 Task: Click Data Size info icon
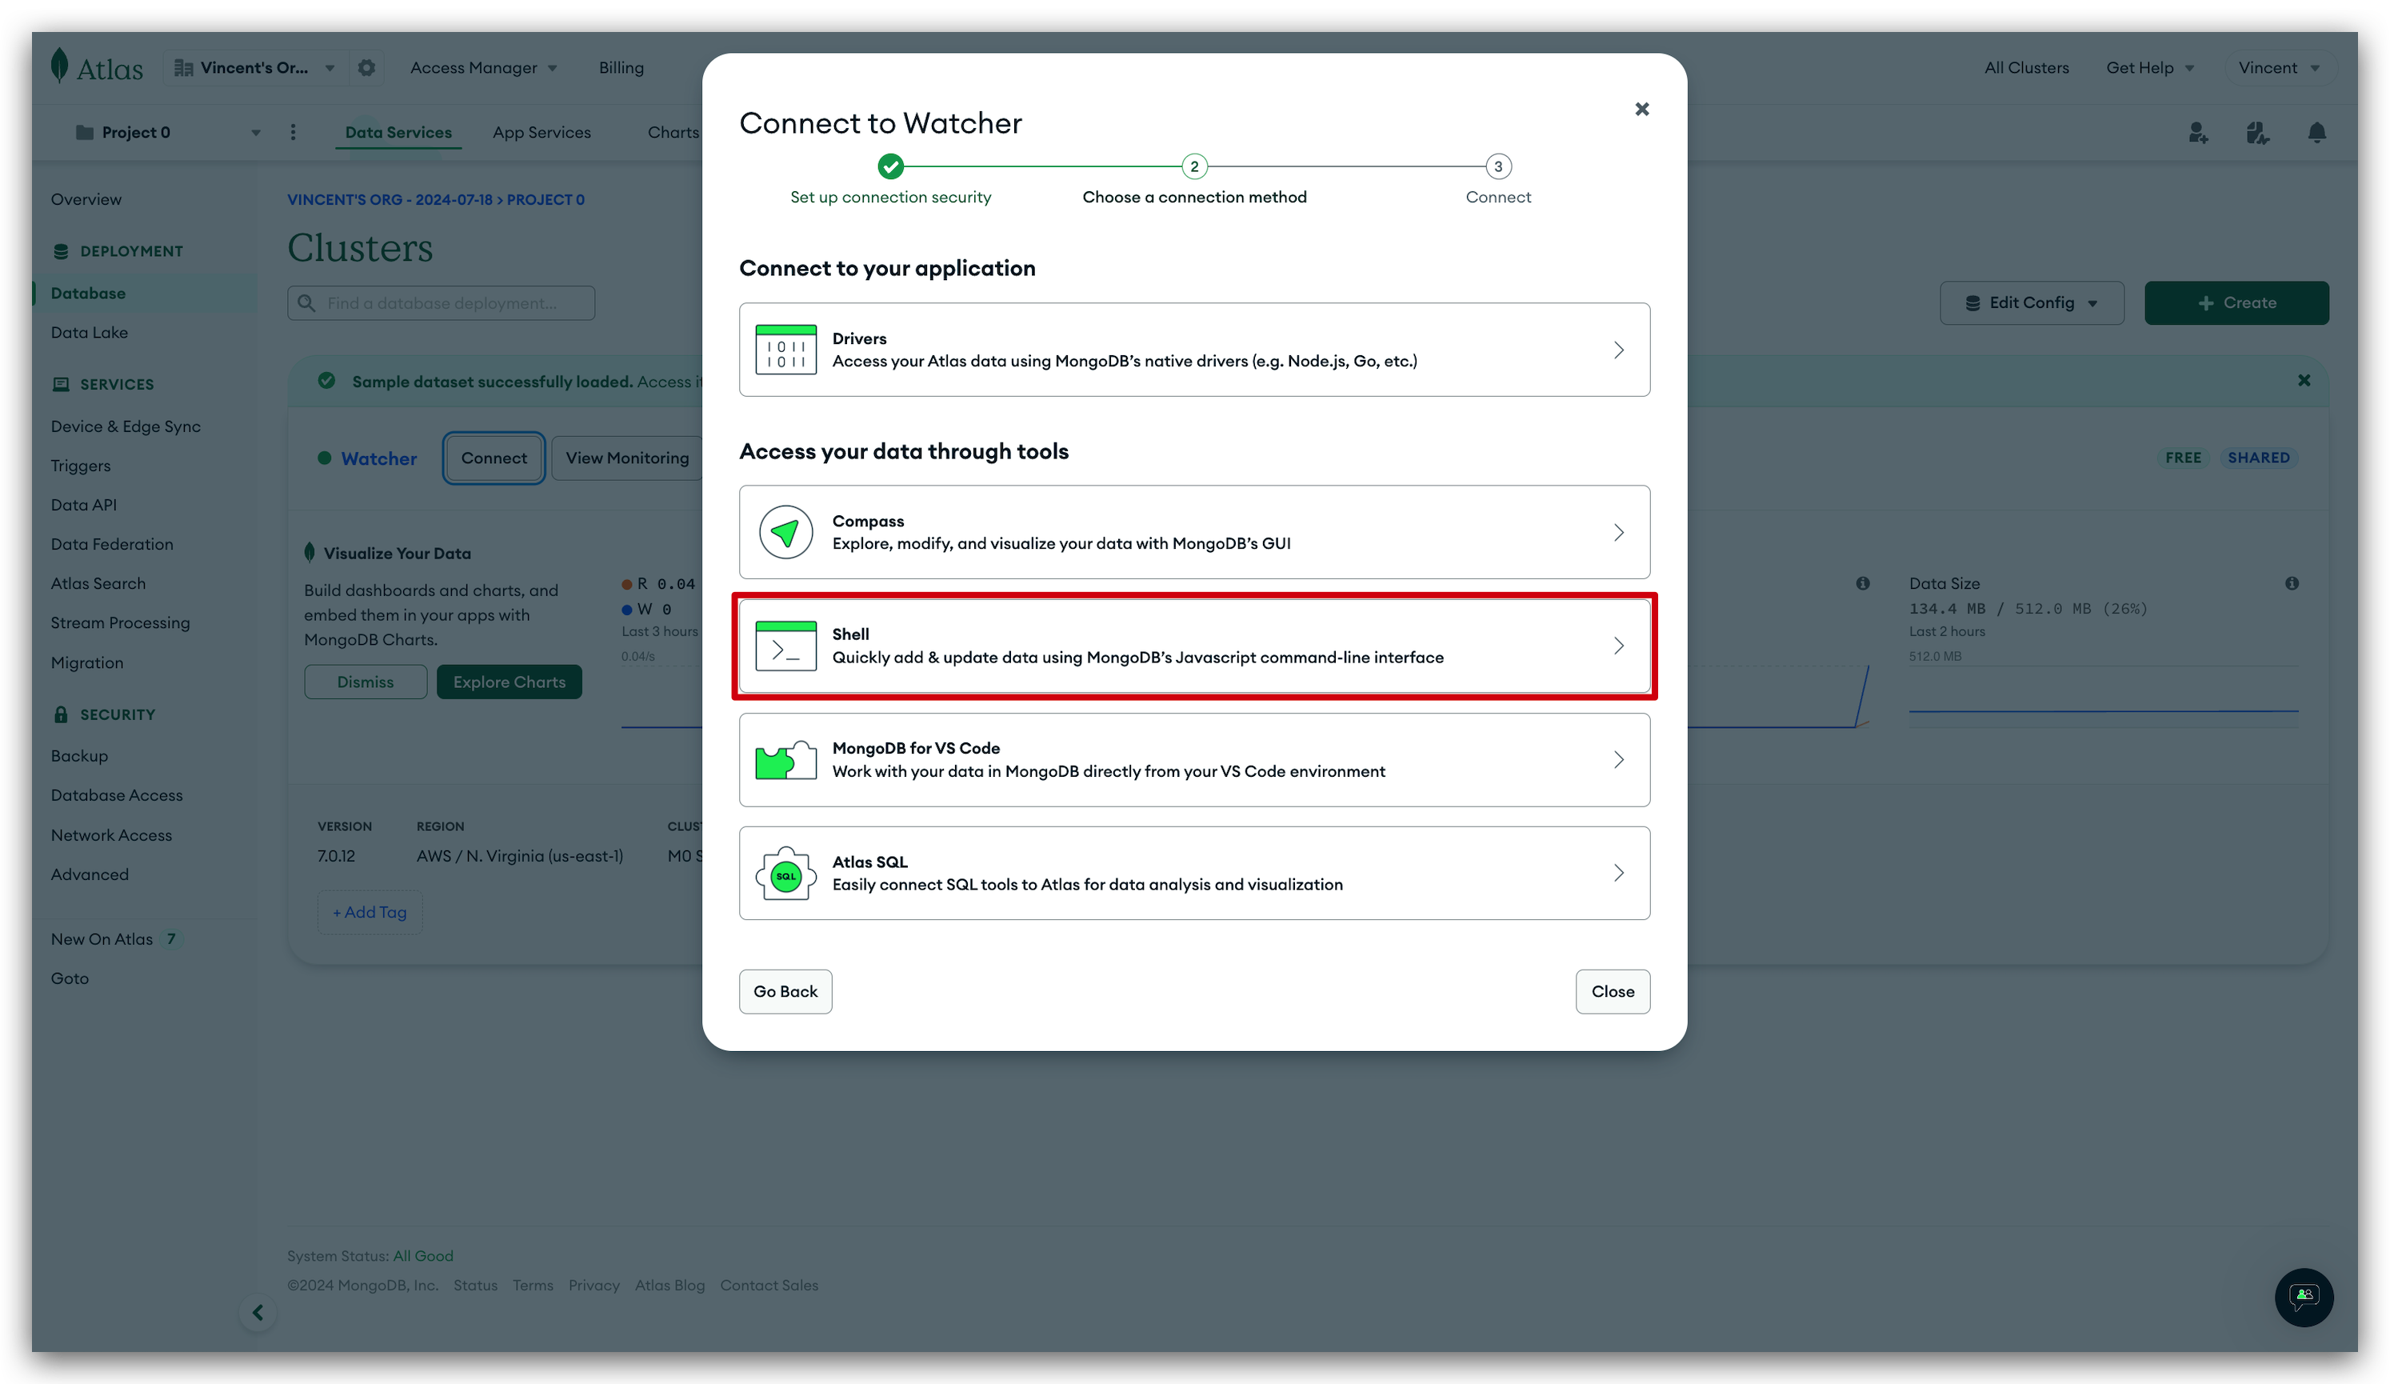(2292, 583)
